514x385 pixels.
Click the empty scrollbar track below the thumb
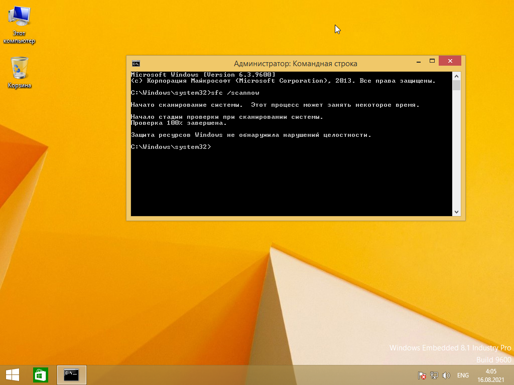coord(456,150)
